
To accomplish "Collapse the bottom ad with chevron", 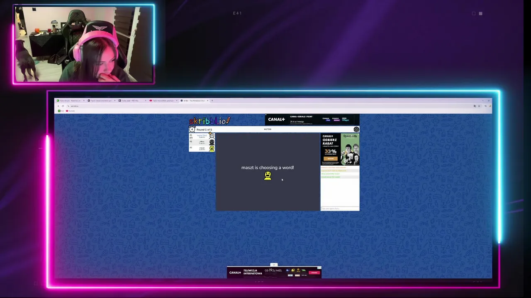I will click(274, 265).
